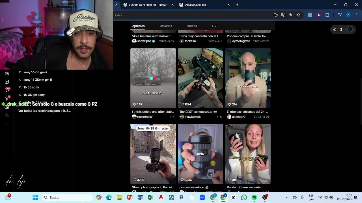Open Zoom from the taskbar
This screenshot has width=362, height=203.
pos(202,197)
